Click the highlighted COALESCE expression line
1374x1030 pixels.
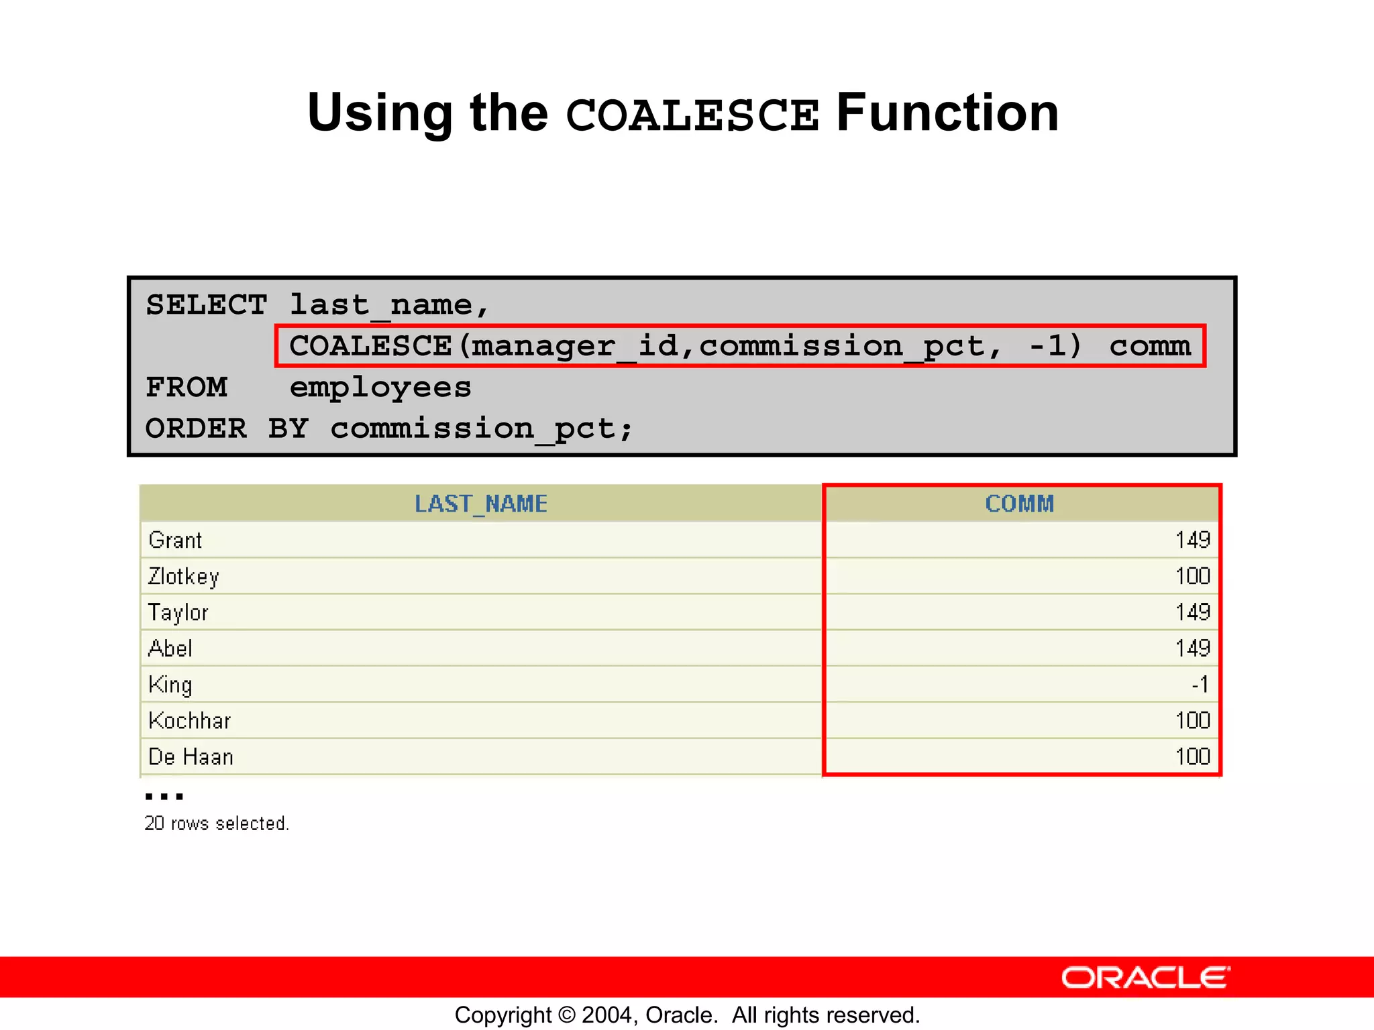739,346
